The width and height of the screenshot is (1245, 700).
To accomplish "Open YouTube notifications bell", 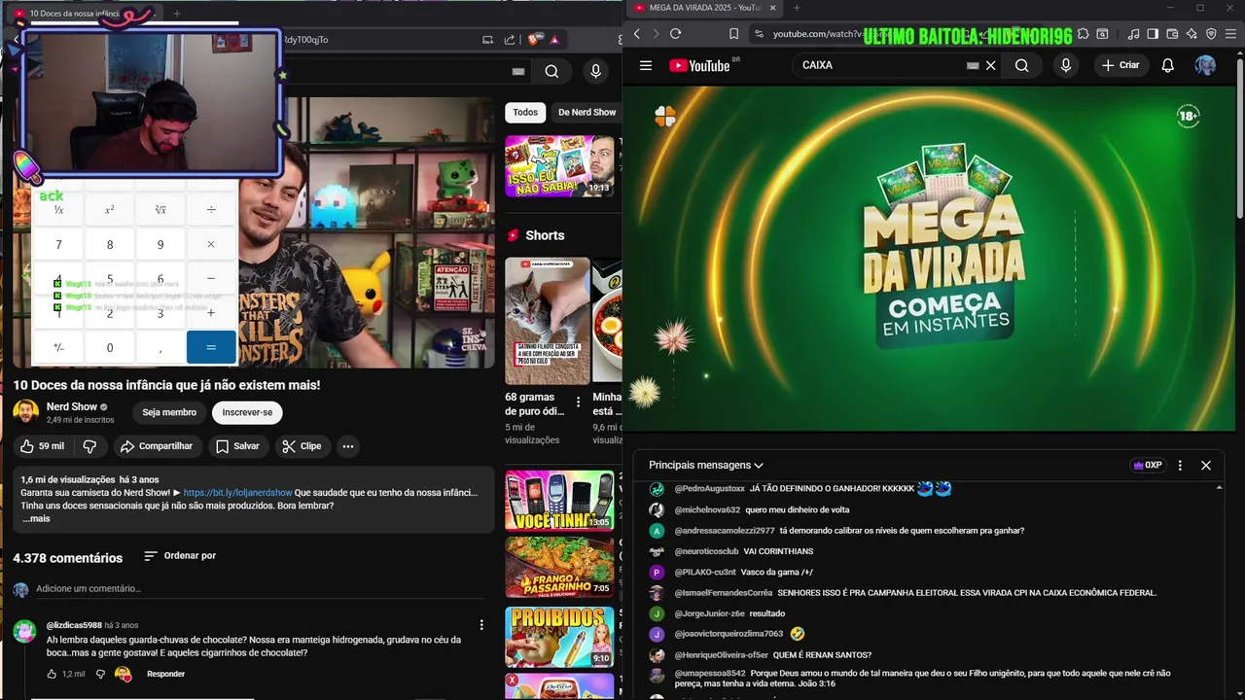I will [x=1167, y=65].
